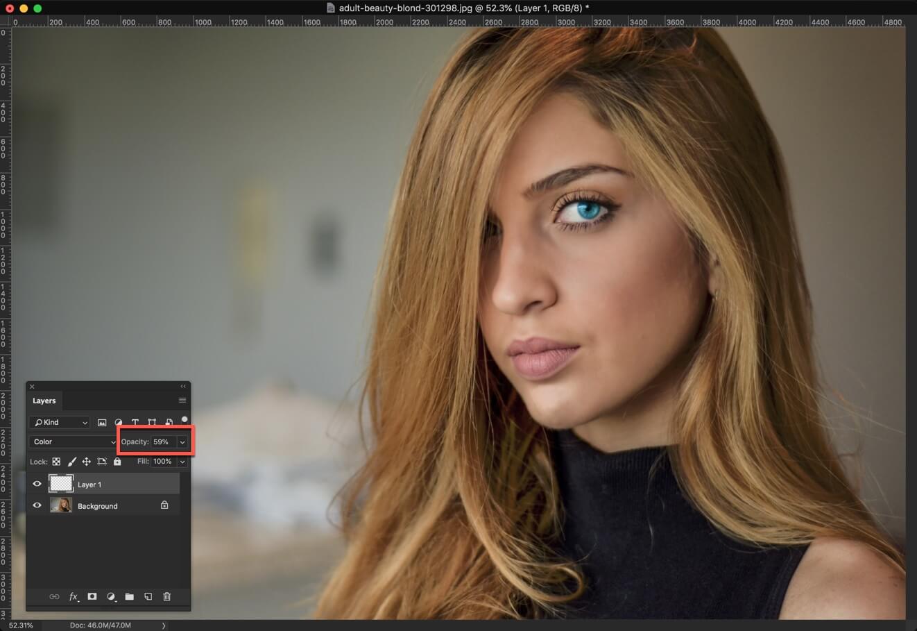
Task: Prevent auto-nesting into artboards lock icon
Action: click(102, 462)
